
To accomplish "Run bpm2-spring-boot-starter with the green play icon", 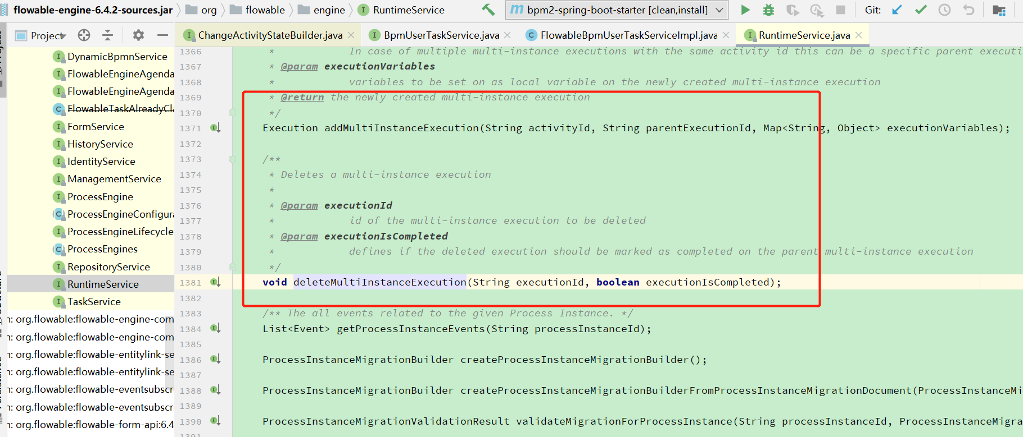I will click(x=745, y=10).
